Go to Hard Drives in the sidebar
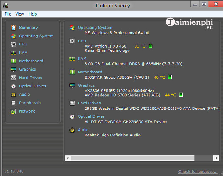Viewport: 223px width, 176px height. [x=30, y=78]
